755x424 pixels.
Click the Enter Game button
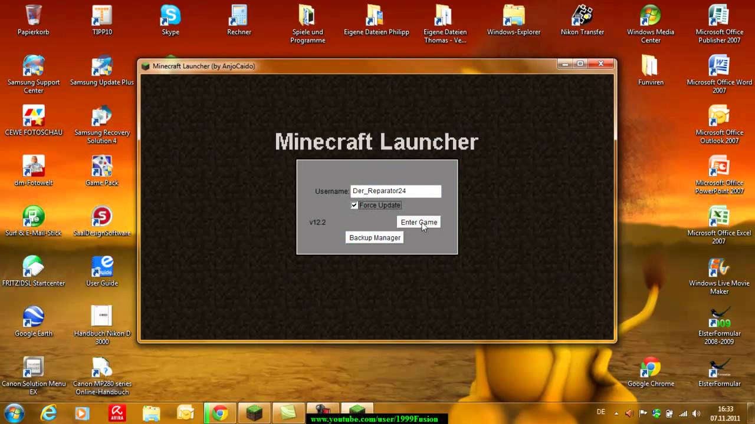coord(419,222)
